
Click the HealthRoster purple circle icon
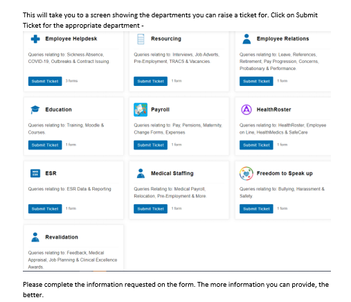246,109
